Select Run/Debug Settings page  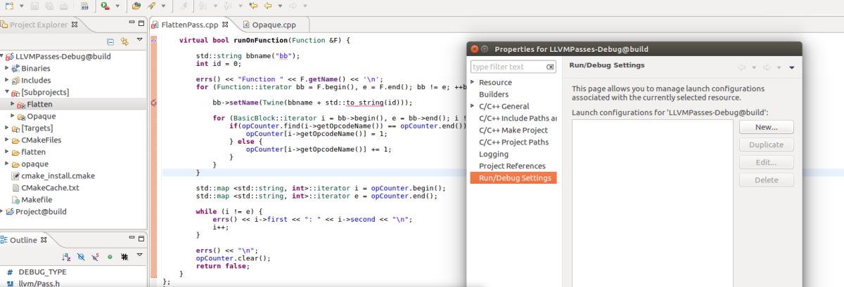coord(513,178)
